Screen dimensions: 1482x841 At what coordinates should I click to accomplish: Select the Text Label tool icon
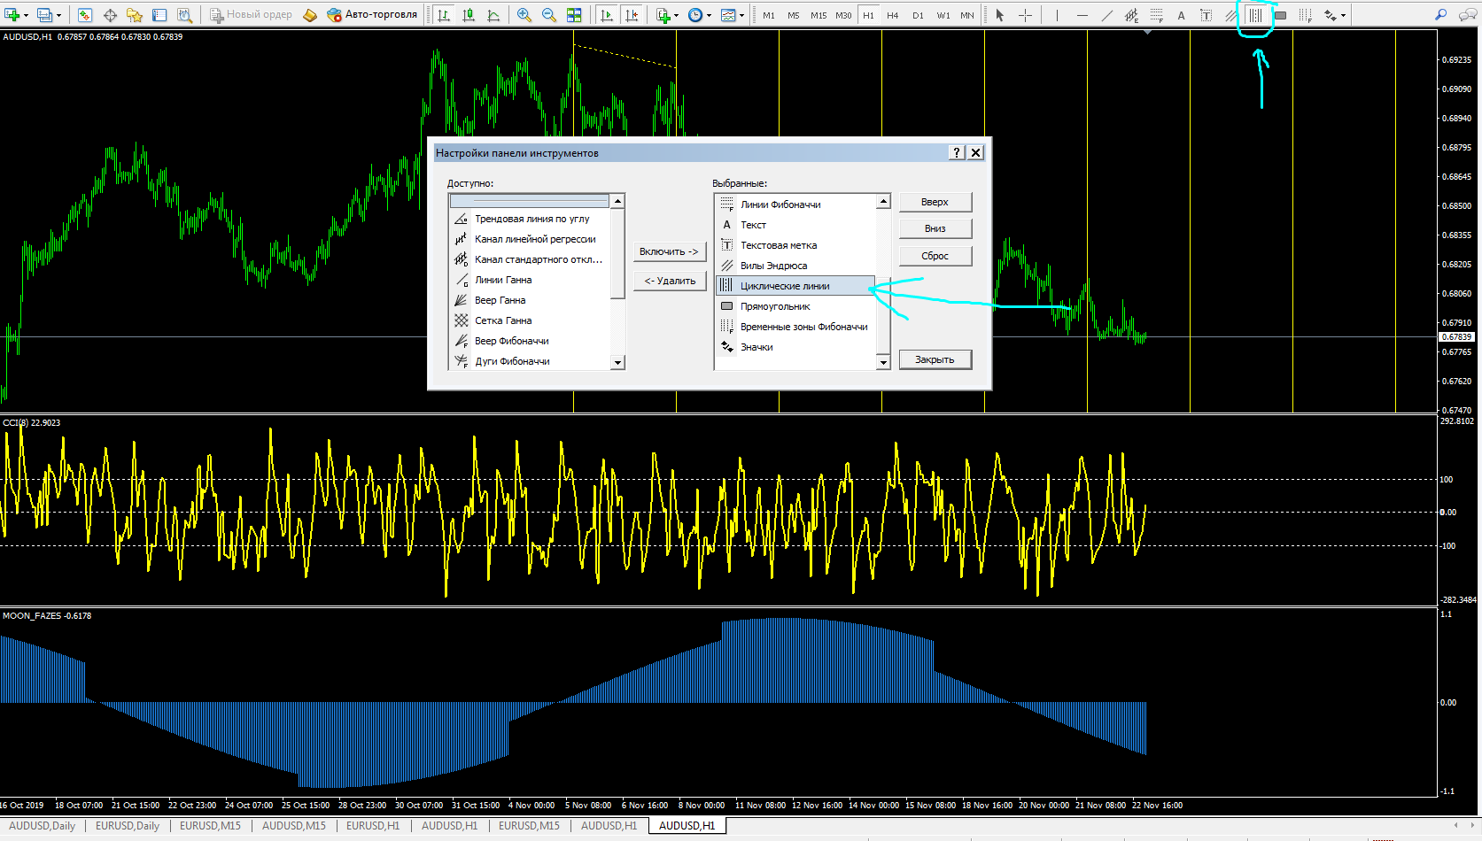tap(1206, 15)
